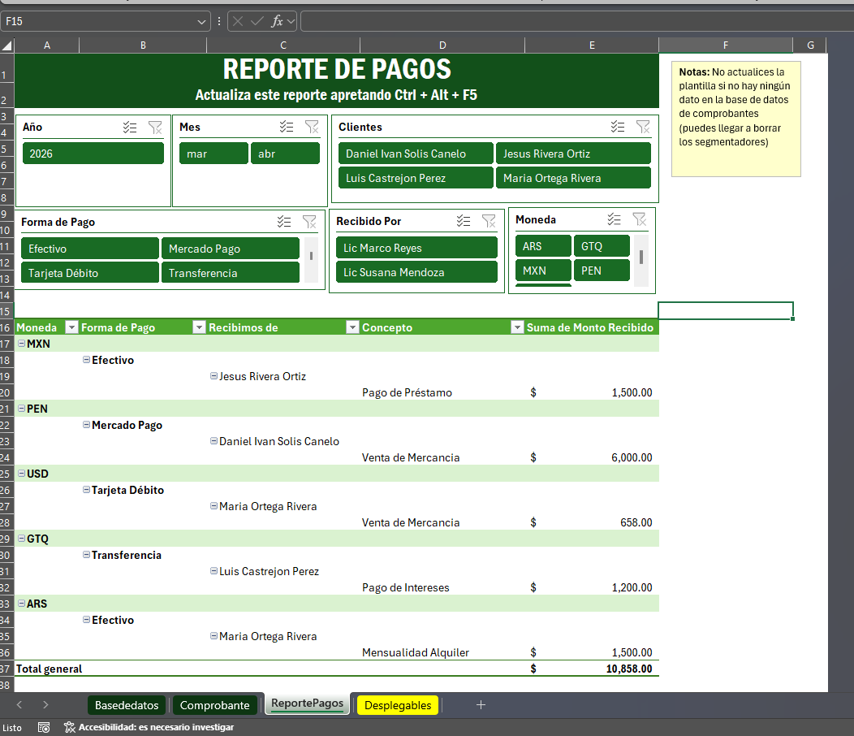Filter by Efectivo slicer button
Viewport: 854px width, 736px height.
point(90,248)
